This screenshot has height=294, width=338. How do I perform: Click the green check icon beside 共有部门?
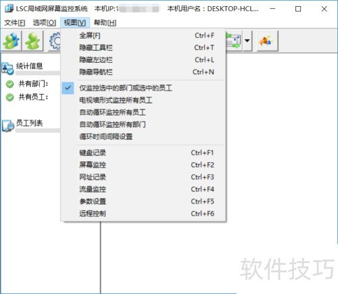pos(9,84)
